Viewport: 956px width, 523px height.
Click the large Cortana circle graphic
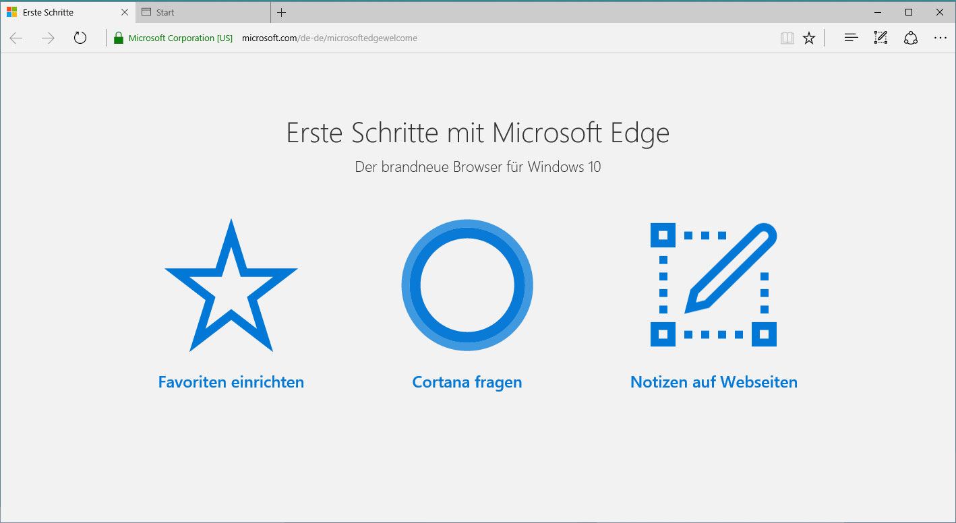click(x=467, y=285)
